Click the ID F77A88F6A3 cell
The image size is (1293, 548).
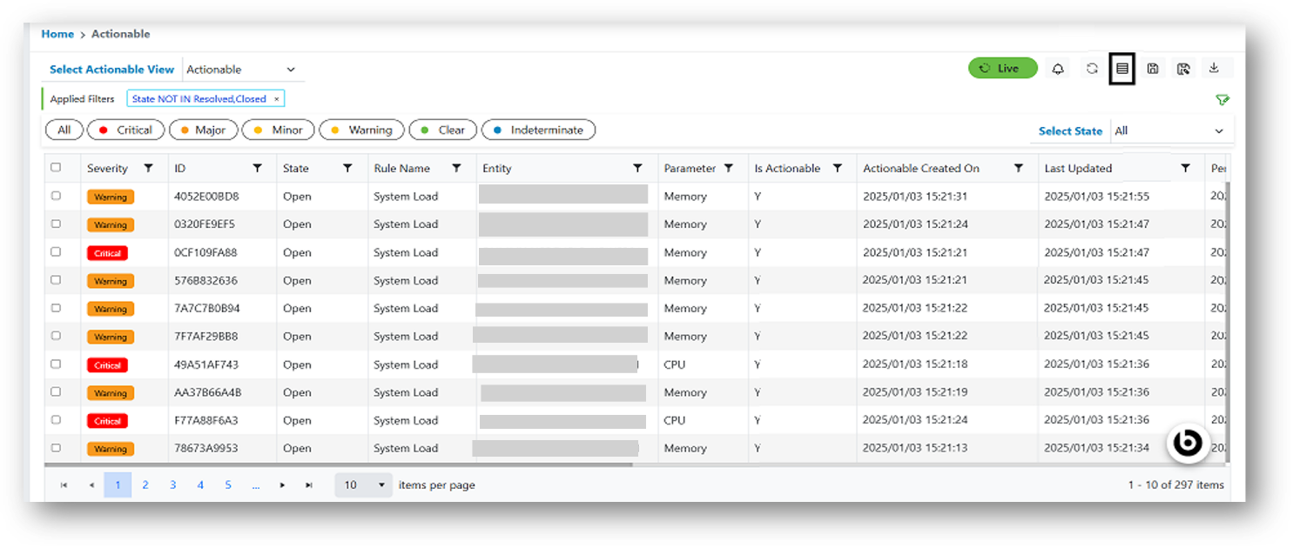(206, 421)
